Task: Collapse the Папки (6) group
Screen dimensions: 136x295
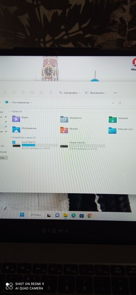Action: coord(10,111)
